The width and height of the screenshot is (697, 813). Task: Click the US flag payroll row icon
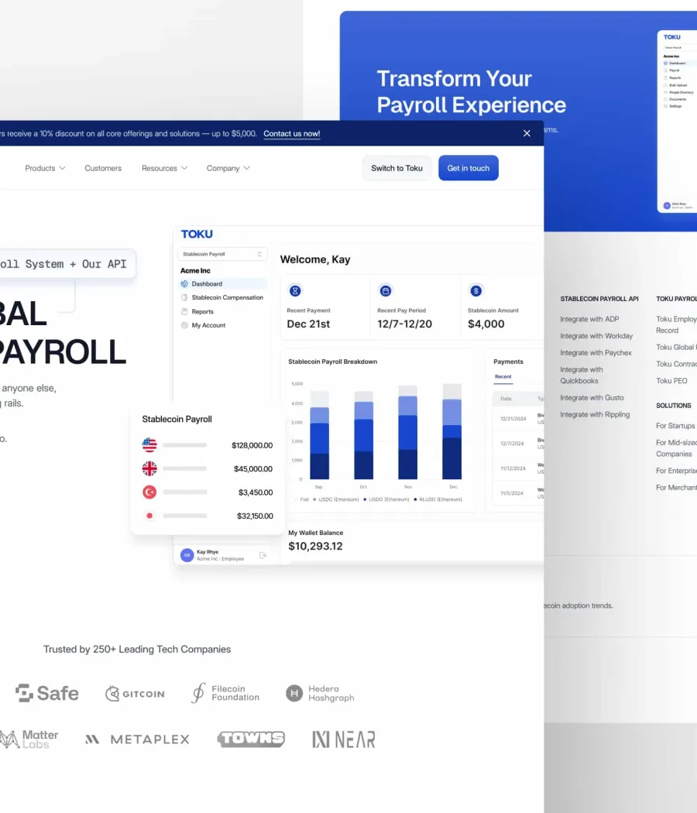pos(149,445)
